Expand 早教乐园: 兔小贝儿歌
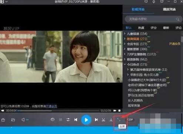183x134 pixels. coord(128,75)
